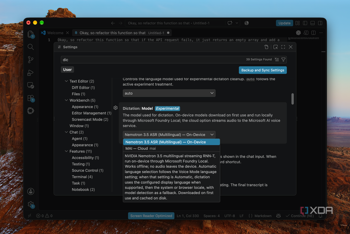This screenshot has width=350, height=234.
Task: Expand the chat menu chevron in title bar
Action: (x=237, y=23)
